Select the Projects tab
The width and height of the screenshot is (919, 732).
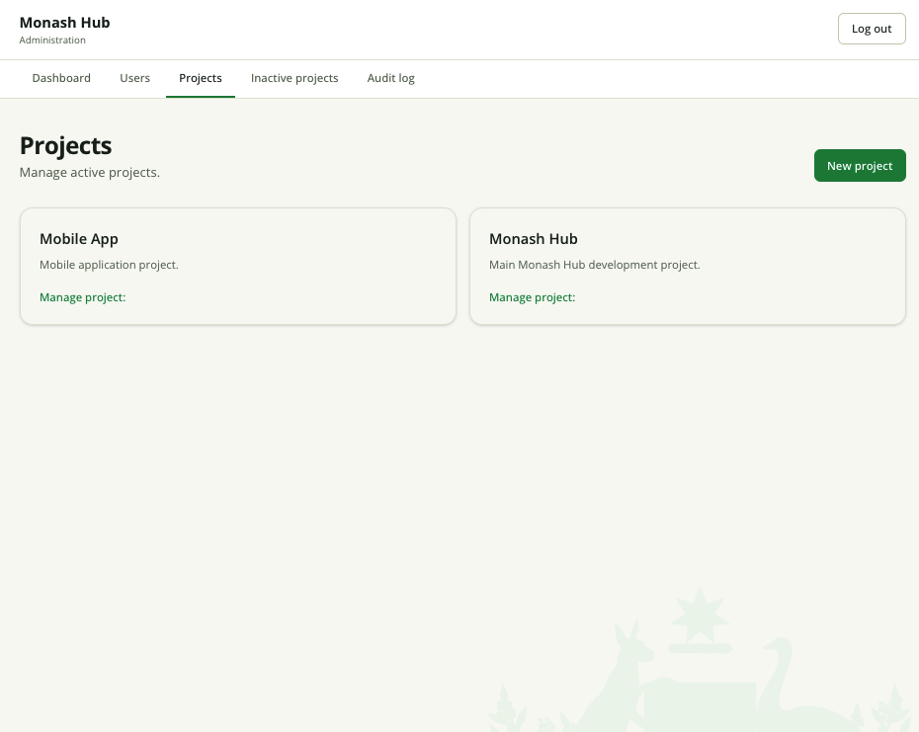click(x=201, y=78)
